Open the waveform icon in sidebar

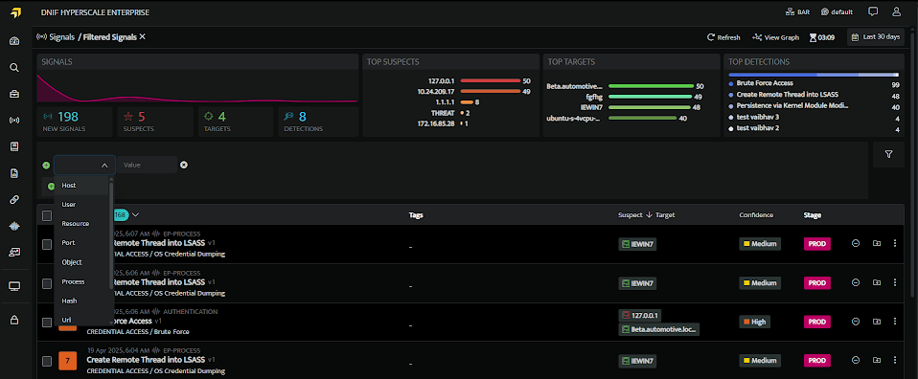(x=14, y=226)
